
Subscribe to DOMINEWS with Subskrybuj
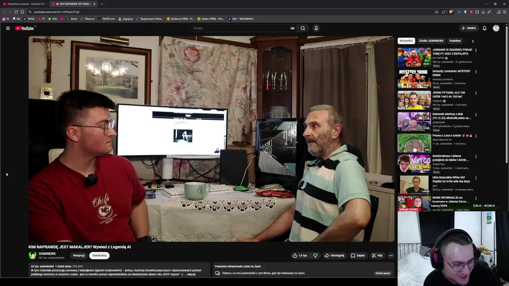[x=99, y=255]
